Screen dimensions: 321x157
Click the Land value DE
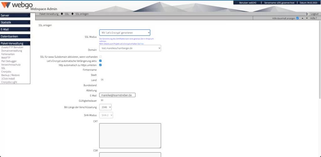pos(102,80)
